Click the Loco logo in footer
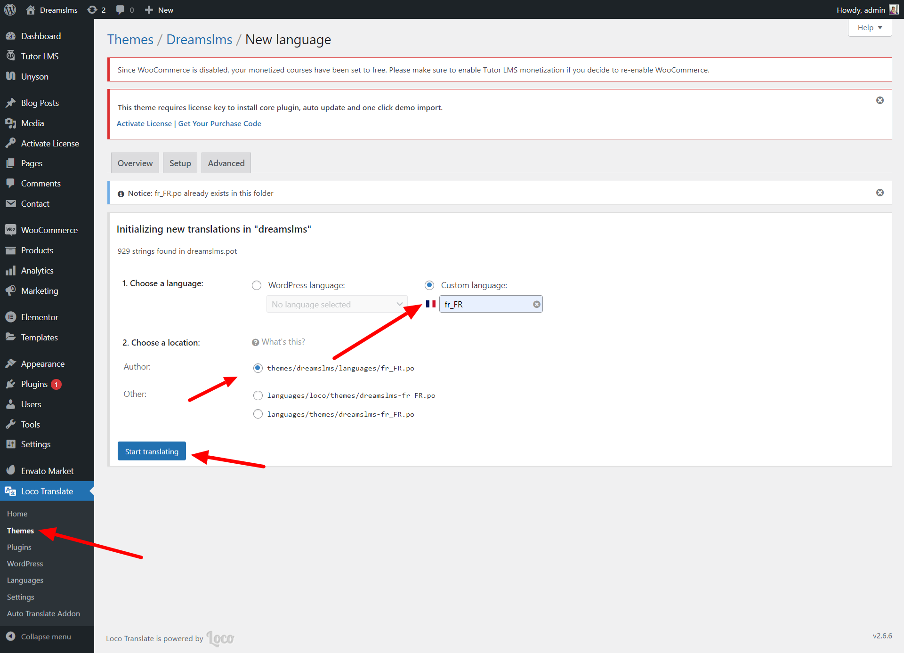904x653 pixels. 220,638
